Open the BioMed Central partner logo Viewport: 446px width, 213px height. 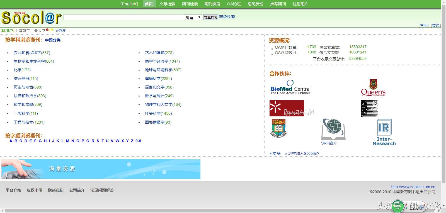point(290,87)
